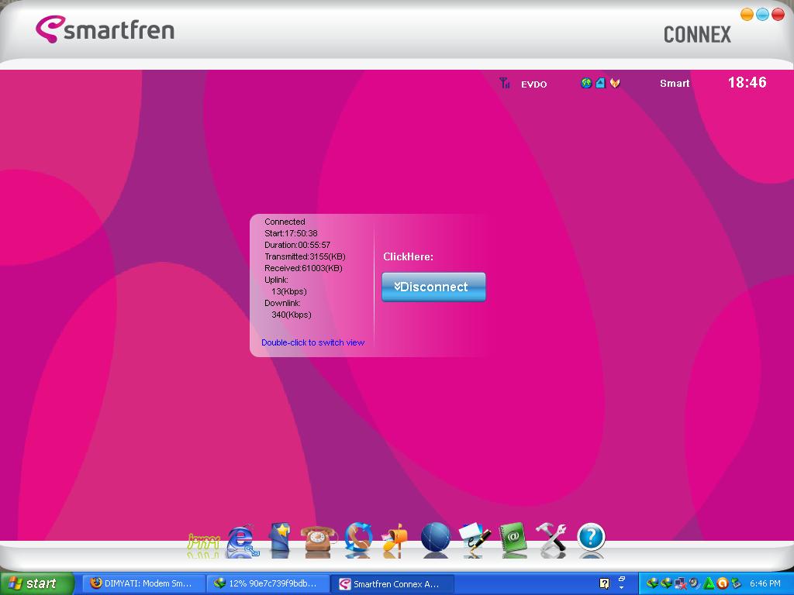Switch to the 'DIMYATI: Modem Sm...' Firefox taskbar item
Screen dimensions: 794x595
[x=142, y=583]
